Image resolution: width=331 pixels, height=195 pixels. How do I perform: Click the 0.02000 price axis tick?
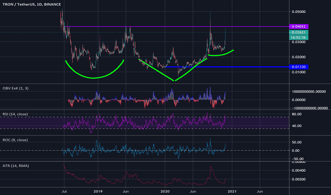(298, 57)
